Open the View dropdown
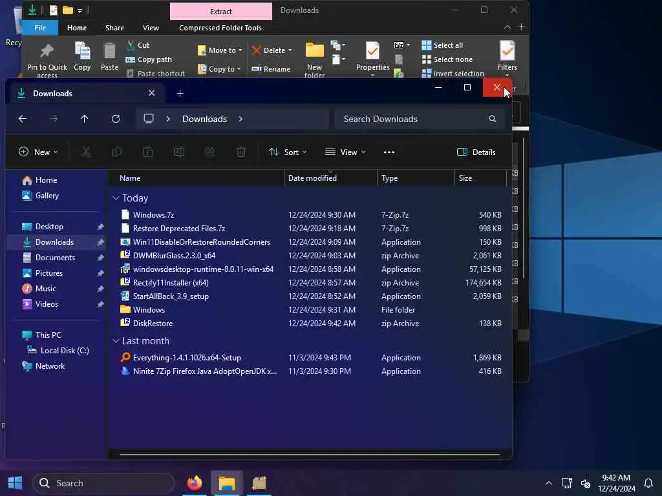Image resolution: width=662 pixels, height=496 pixels. [345, 152]
